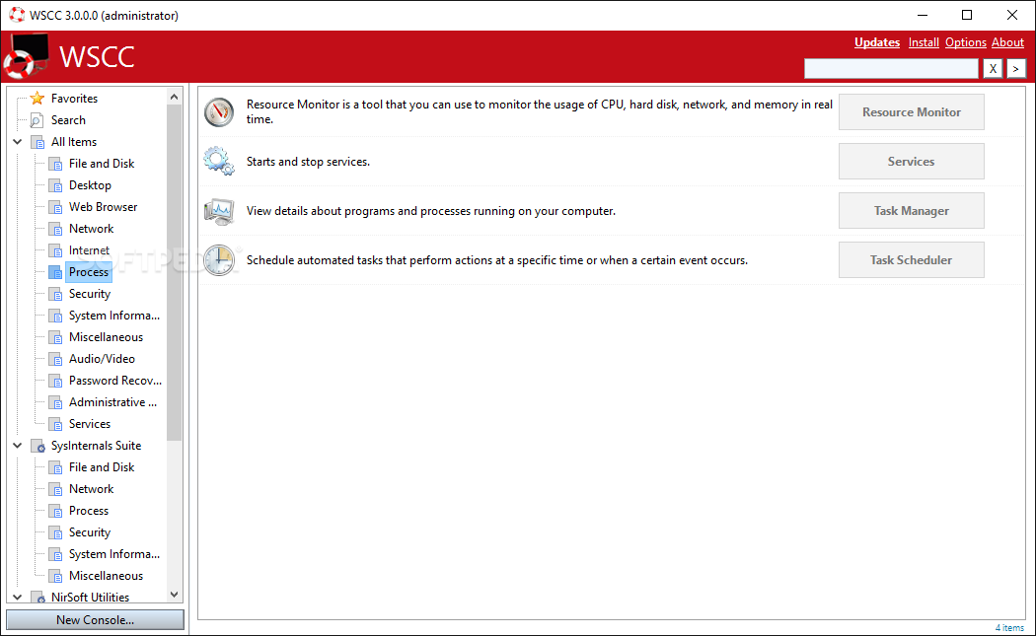Click the Task Manager monitor icon
Viewport: 1036px width, 636px height.
pyautogui.click(x=219, y=211)
